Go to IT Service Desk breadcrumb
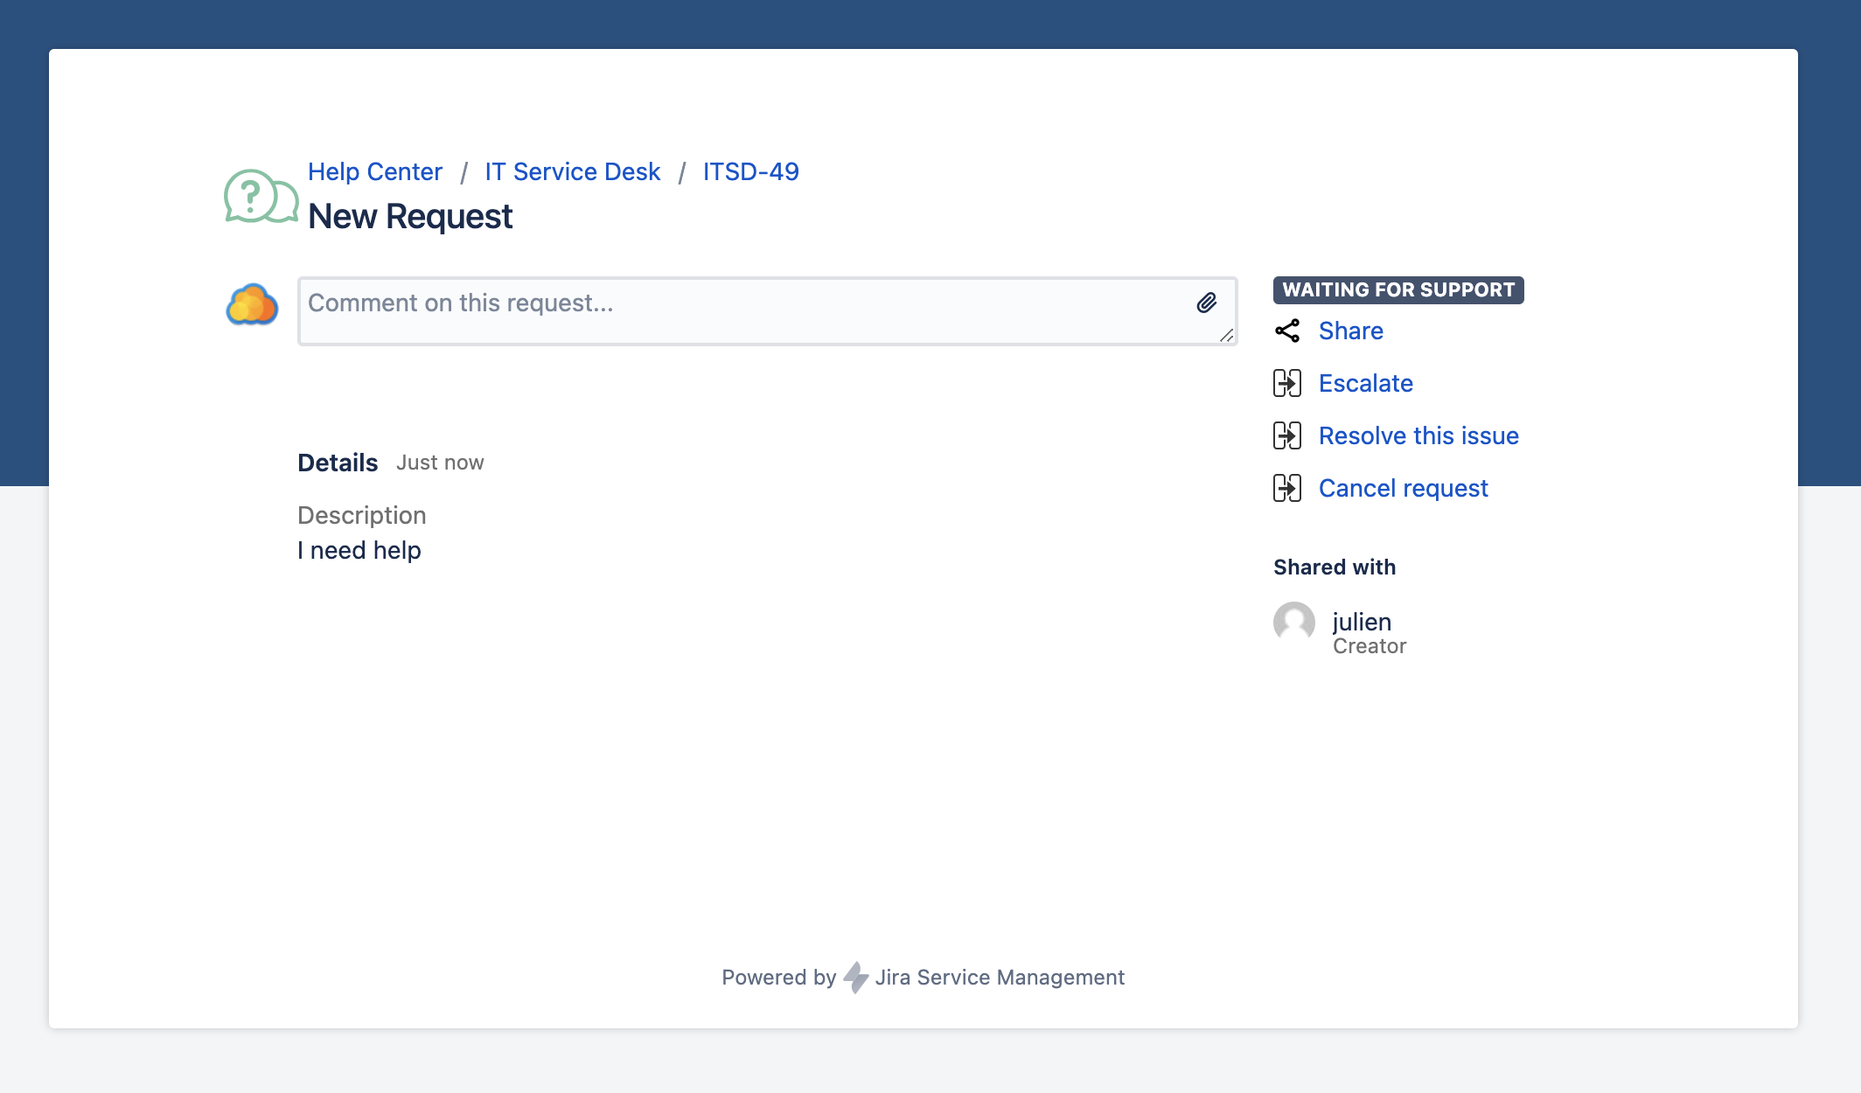Viewport: 1861px width, 1093px height. (x=572, y=171)
